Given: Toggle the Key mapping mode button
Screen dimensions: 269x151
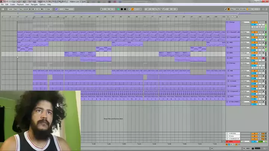Looking at the screenshot, I should click(x=231, y=9).
